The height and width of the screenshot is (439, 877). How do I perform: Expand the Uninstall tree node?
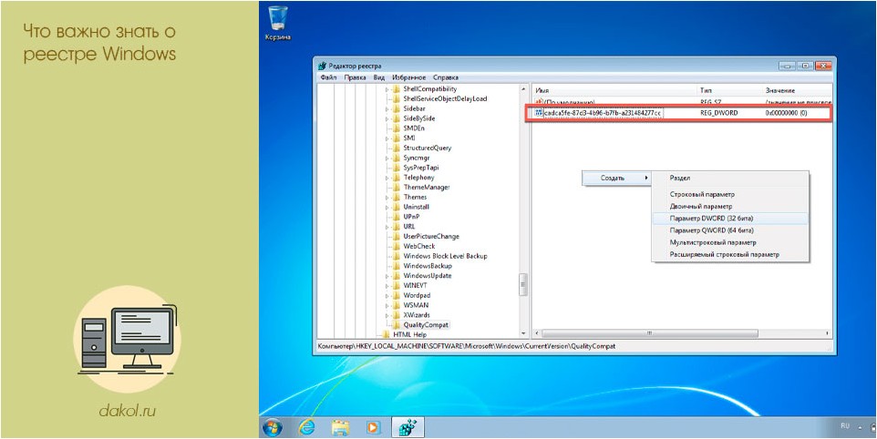pos(387,208)
